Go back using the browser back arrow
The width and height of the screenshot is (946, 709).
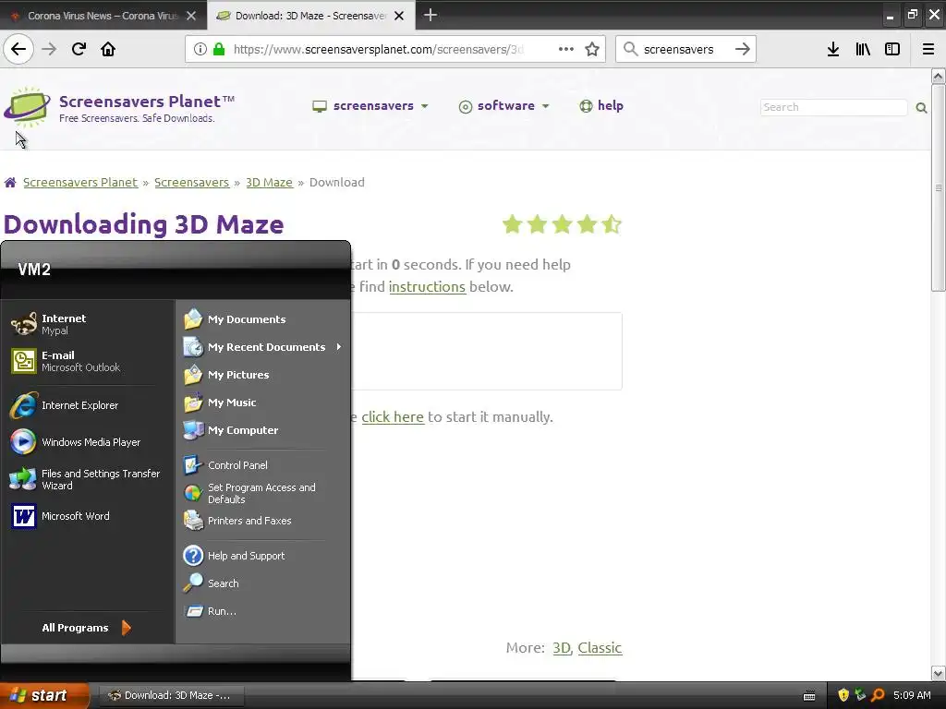click(18, 49)
